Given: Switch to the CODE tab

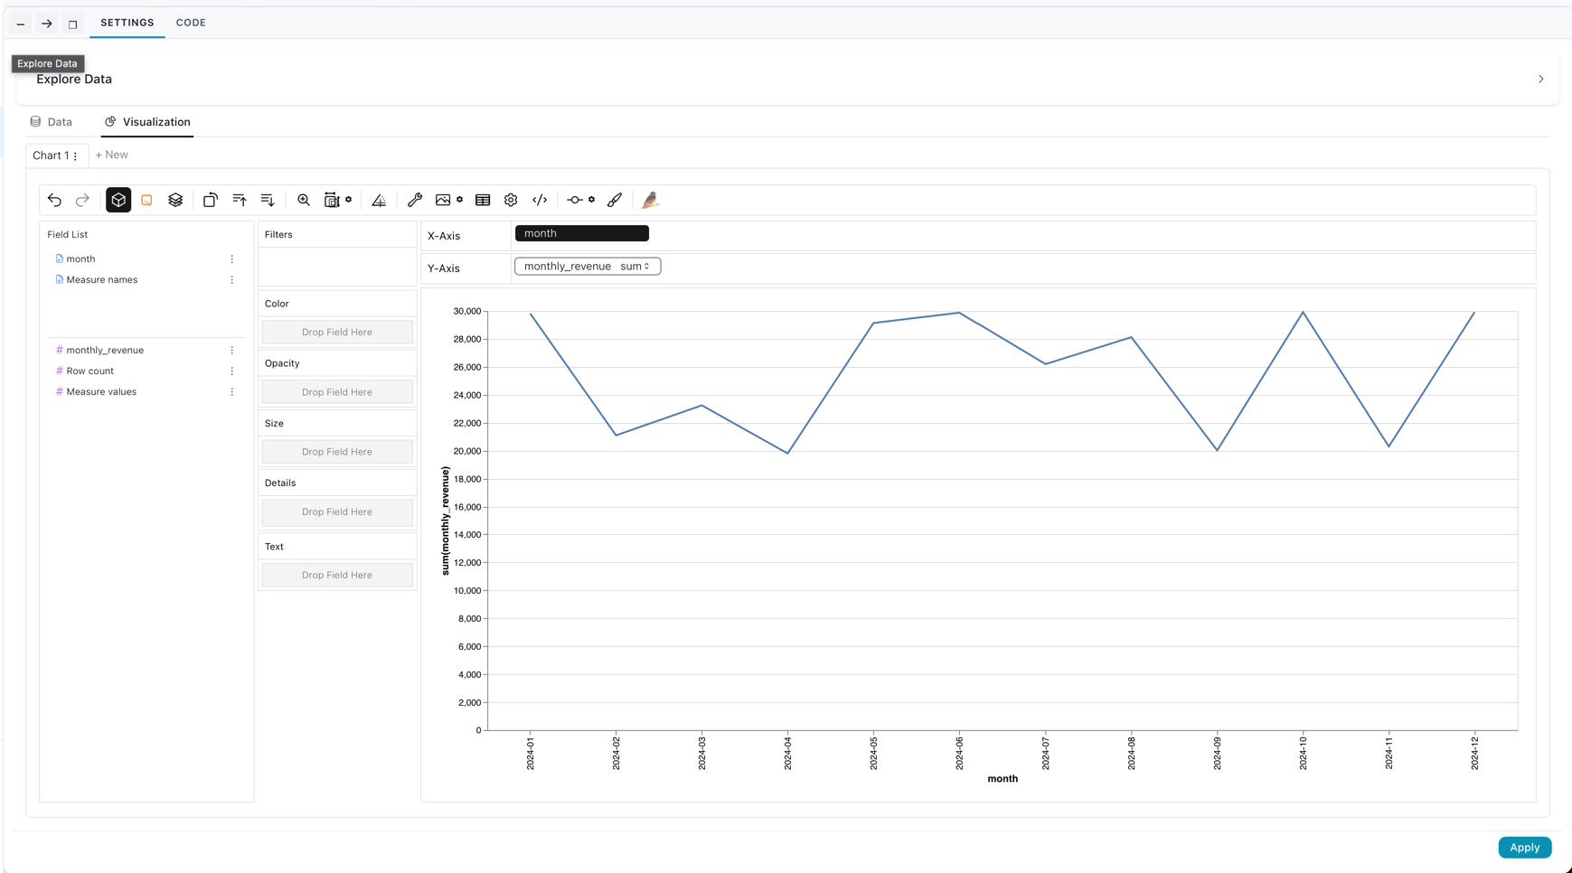Looking at the screenshot, I should (x=191, y=23).
